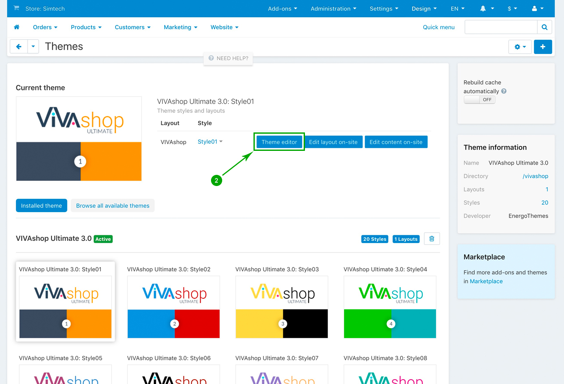Click Edit content on-site button

click(396, 142)
